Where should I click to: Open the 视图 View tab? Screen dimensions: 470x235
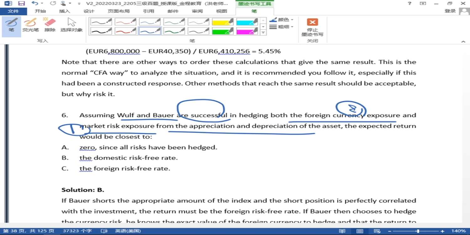222,11
